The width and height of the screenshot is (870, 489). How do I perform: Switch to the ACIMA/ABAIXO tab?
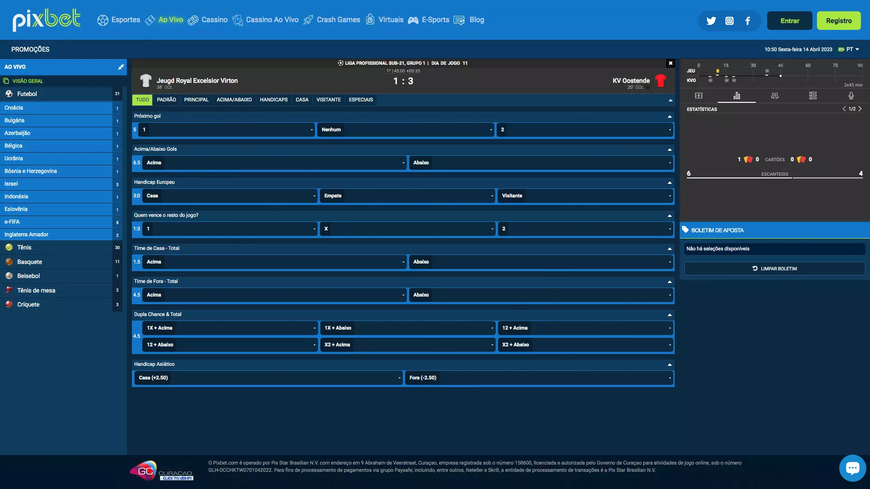[234, 100]
